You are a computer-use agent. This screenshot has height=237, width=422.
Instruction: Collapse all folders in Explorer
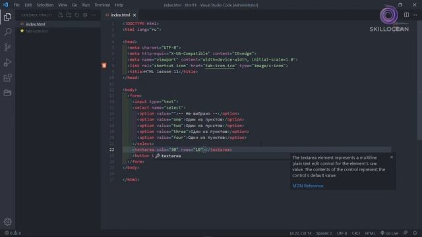tap(85, 15)
